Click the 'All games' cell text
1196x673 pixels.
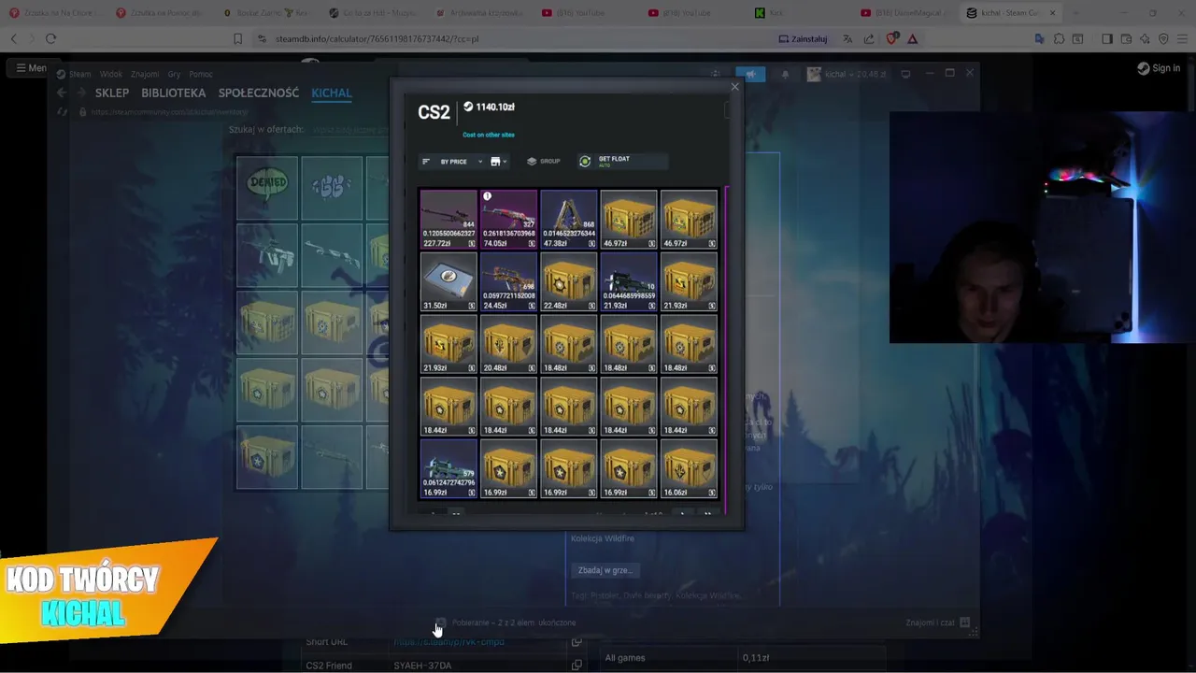click(625, 658)
